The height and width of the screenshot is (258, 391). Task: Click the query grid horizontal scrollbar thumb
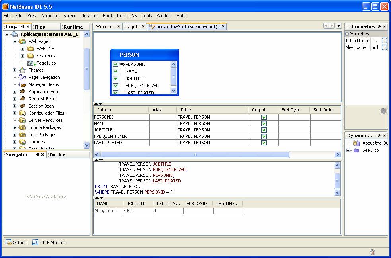195,155
